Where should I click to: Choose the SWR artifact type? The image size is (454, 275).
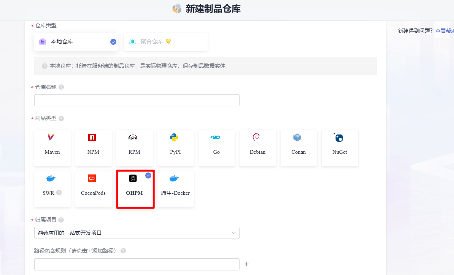[52, 189]
